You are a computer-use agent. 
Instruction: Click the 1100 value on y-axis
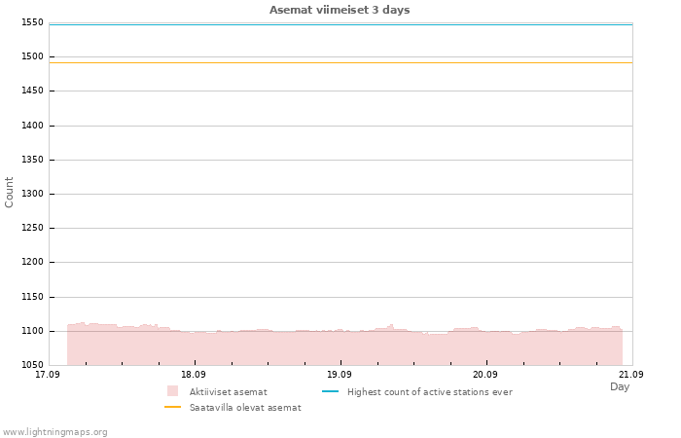tap(32, 331)
